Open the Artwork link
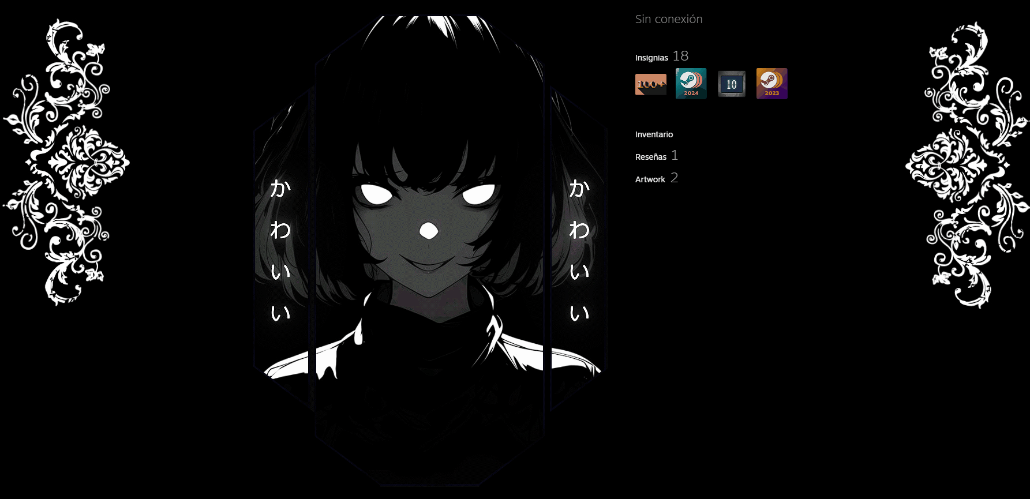This screenshot has height=499, width=1030. (x=650, y=179)
